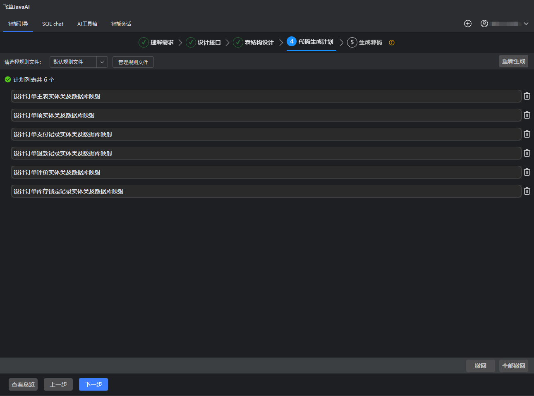
Task: Delete the 设计订单退款记录实体类及数据库映射 plan
Action: [x=527, y=153]
